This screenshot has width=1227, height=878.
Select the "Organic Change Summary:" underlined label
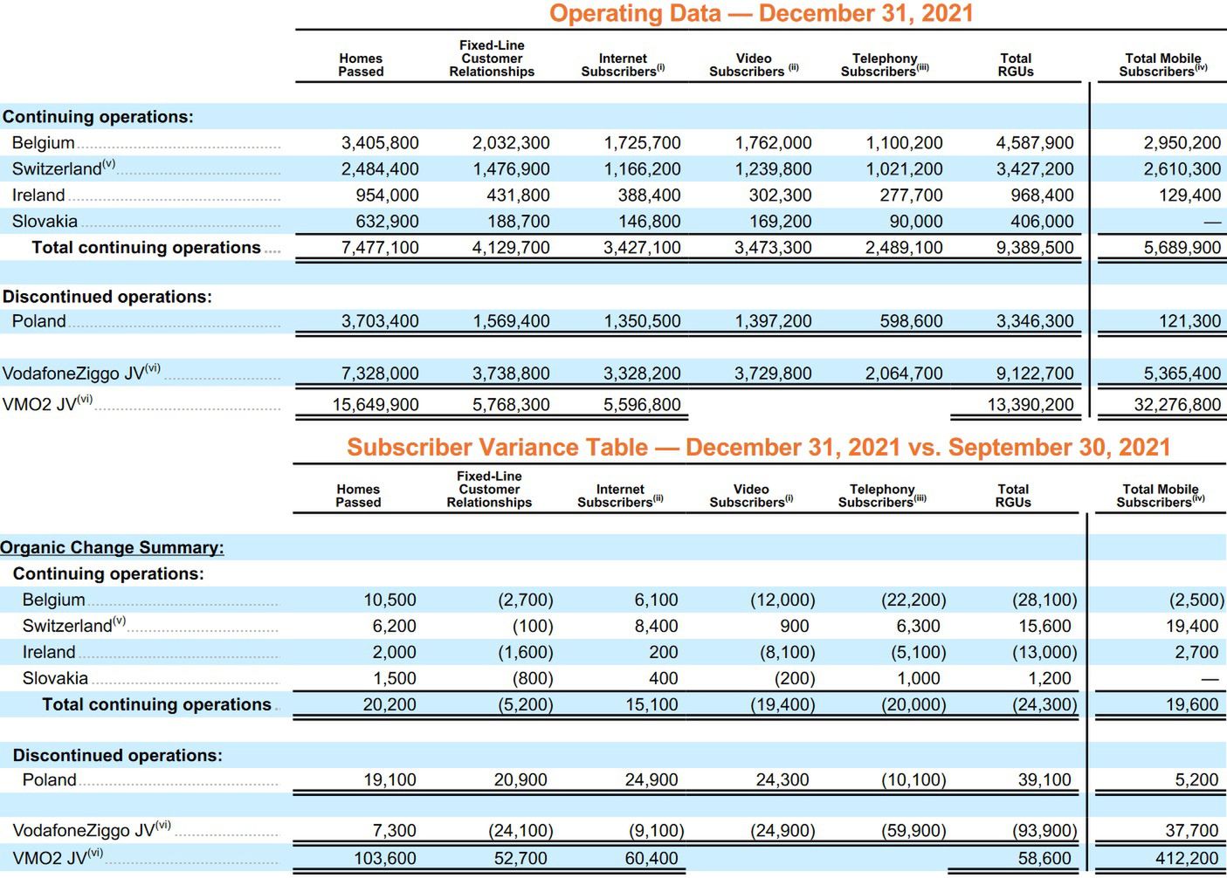112,547
